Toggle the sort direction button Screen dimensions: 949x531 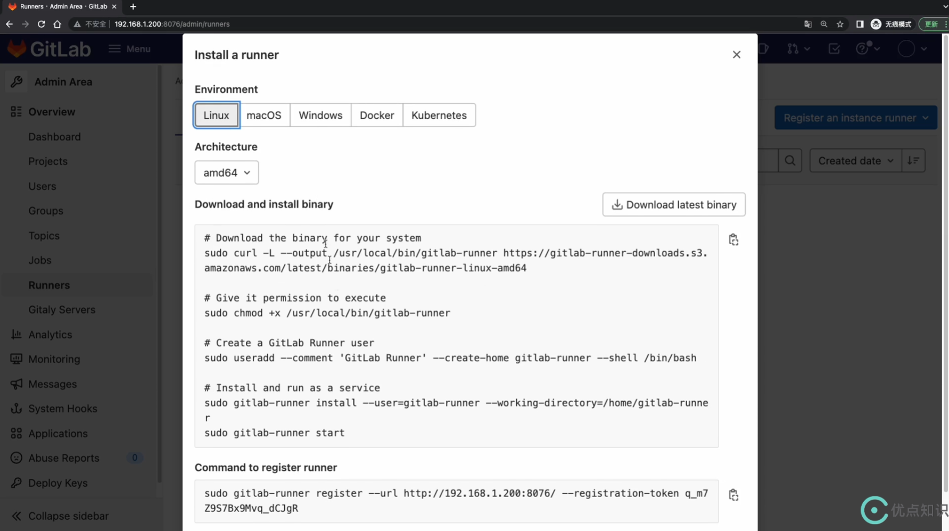913,161
